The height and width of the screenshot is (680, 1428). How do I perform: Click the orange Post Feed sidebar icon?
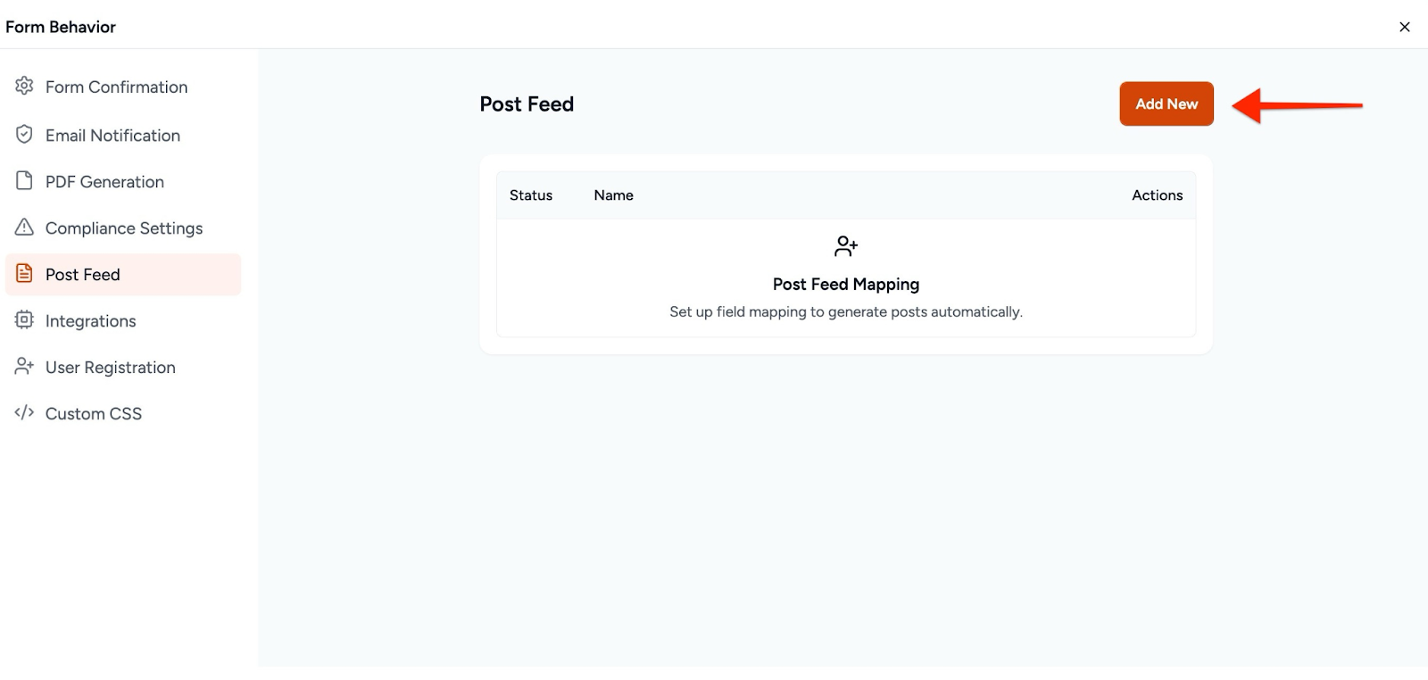24,274
